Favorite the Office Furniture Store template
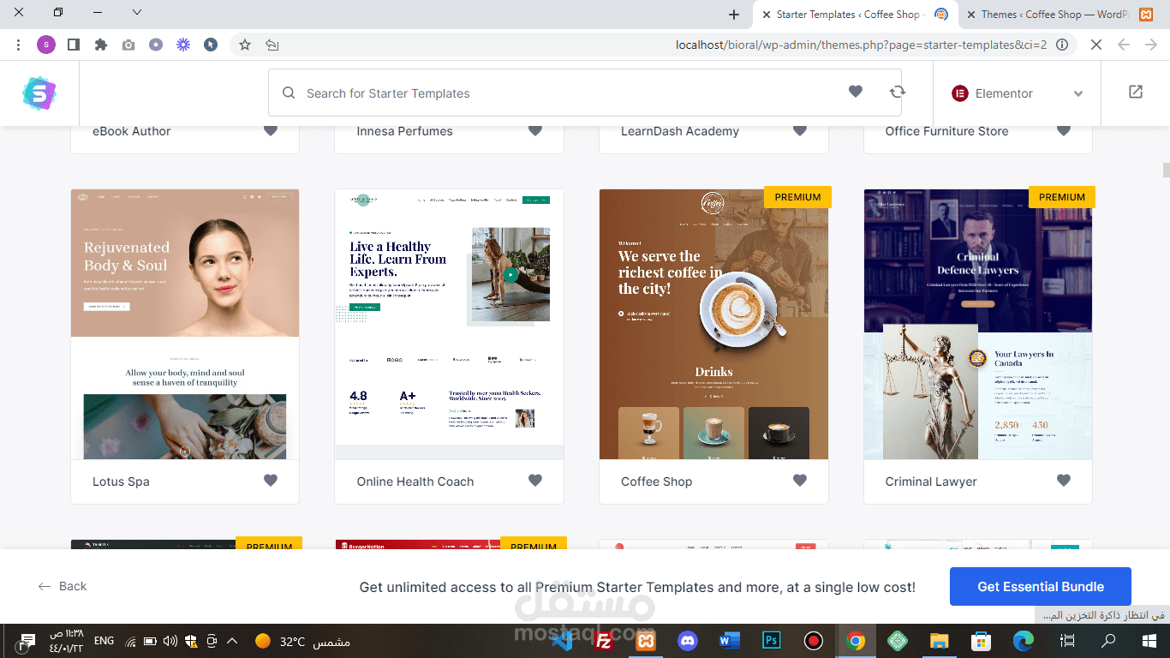Image resolution: width=1170 pixels, height=658 pixels. click(1064, 130)
